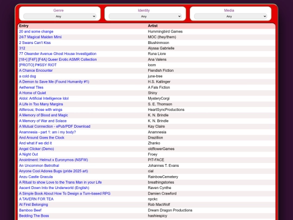Open 'A Simple Book About How To Design a Turn-based RPG'
The width and height of the screenshot is (293, 220).
click(x=65, y=193)
